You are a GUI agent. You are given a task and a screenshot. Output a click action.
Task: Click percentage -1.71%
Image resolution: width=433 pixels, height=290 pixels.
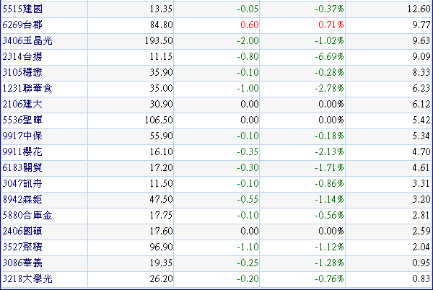(x=329, y=168)
